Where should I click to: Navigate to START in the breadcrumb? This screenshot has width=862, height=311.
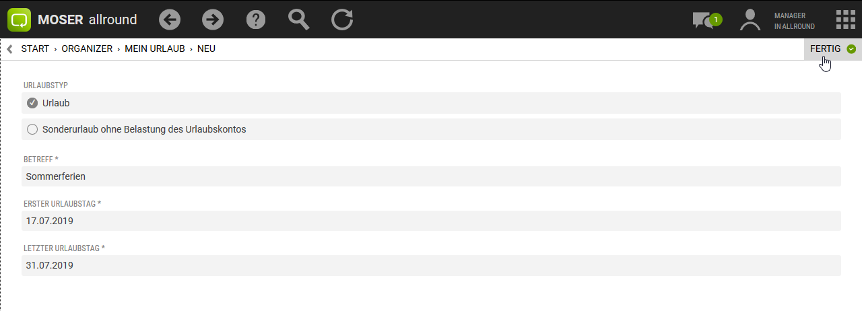coord(35,49)
